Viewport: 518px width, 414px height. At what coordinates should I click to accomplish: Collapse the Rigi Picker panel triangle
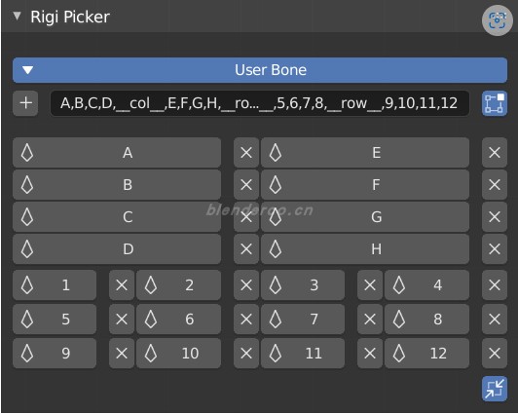click(17, 16)
